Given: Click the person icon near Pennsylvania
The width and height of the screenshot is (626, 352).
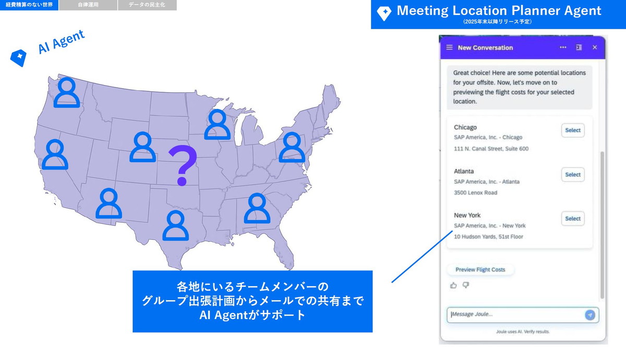Looking at the screenshot, I should coord(292,147).
